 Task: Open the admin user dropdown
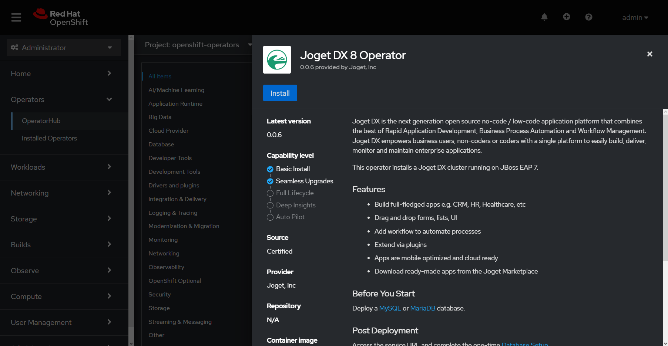(x=635, y=17)
